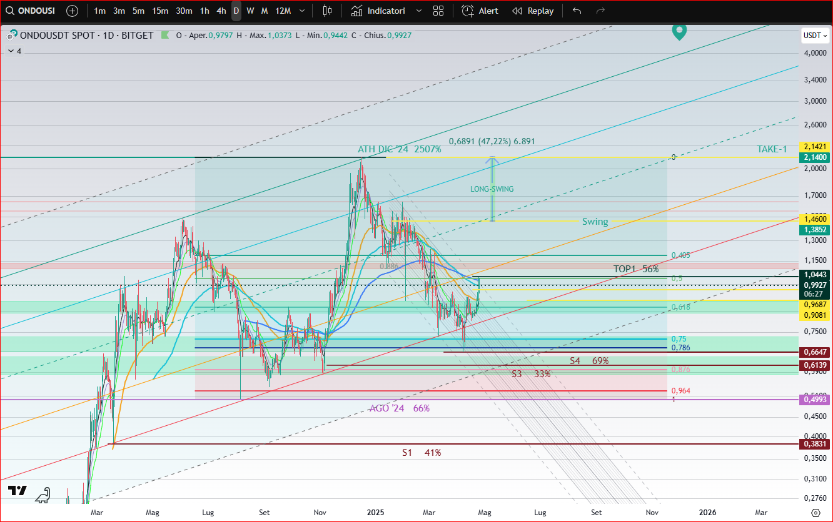Click the add symbol plus icon
The width and height of the screenshot is (833, 522).
73,11
